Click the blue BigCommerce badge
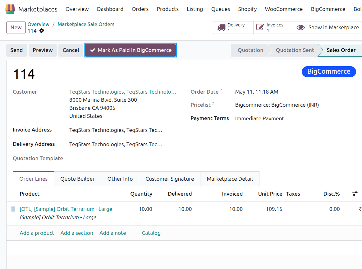Screen dimensions: 362x269 [x=329, y=72]
